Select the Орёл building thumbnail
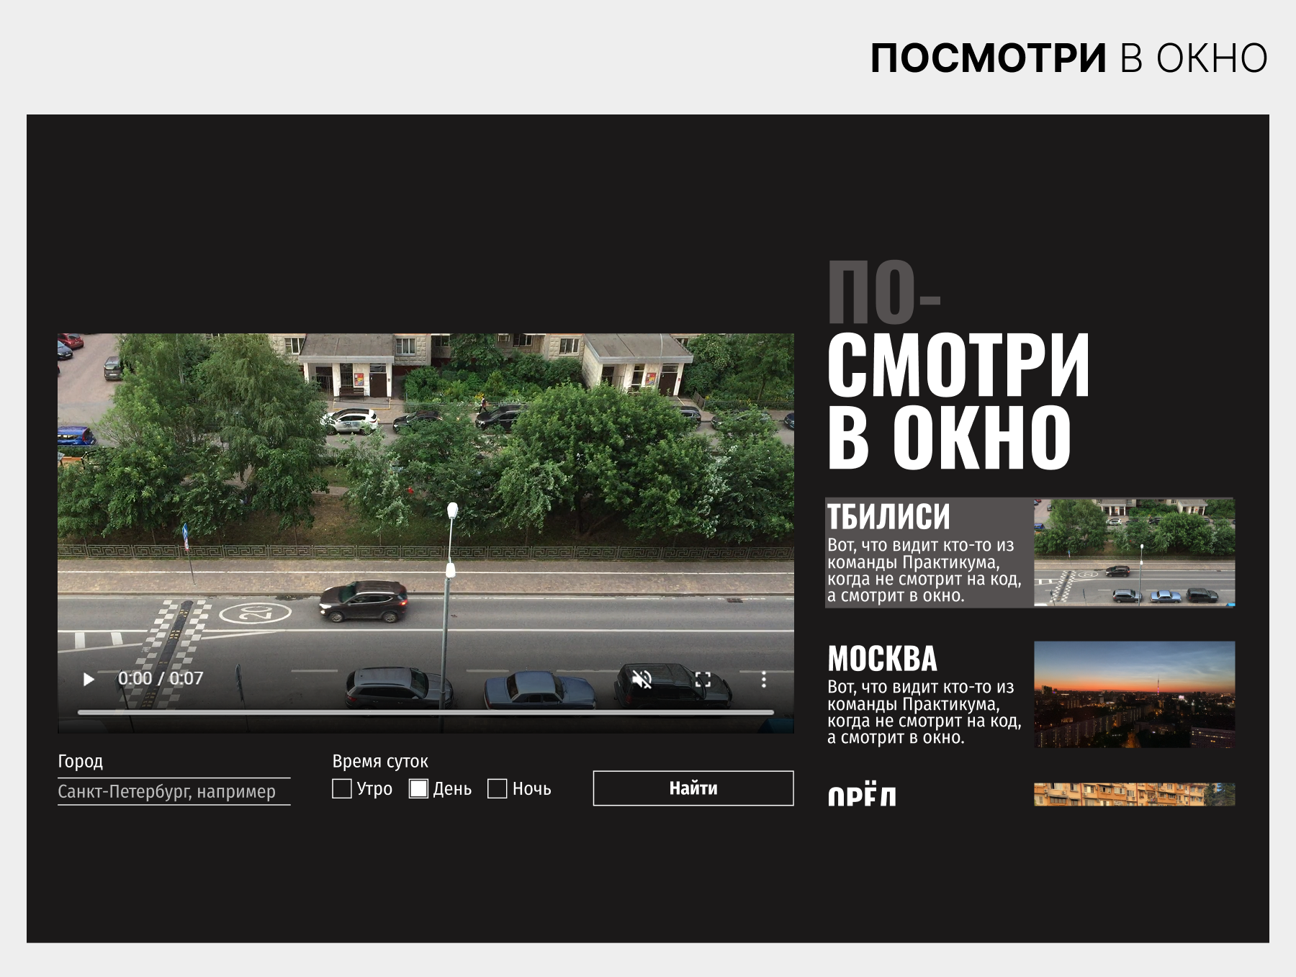The height and width of the screenshot is (977, 1296). click(x=1134, y=794)
